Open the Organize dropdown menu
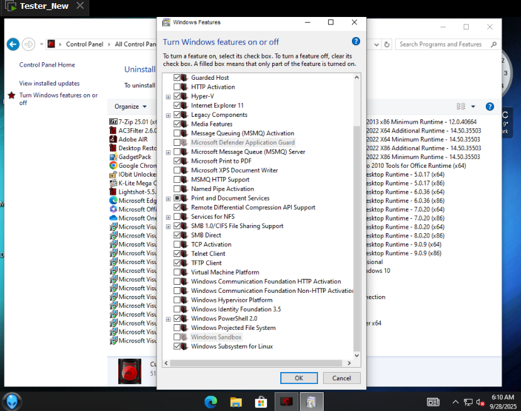The image size is (521, 411). coord(131,107)
